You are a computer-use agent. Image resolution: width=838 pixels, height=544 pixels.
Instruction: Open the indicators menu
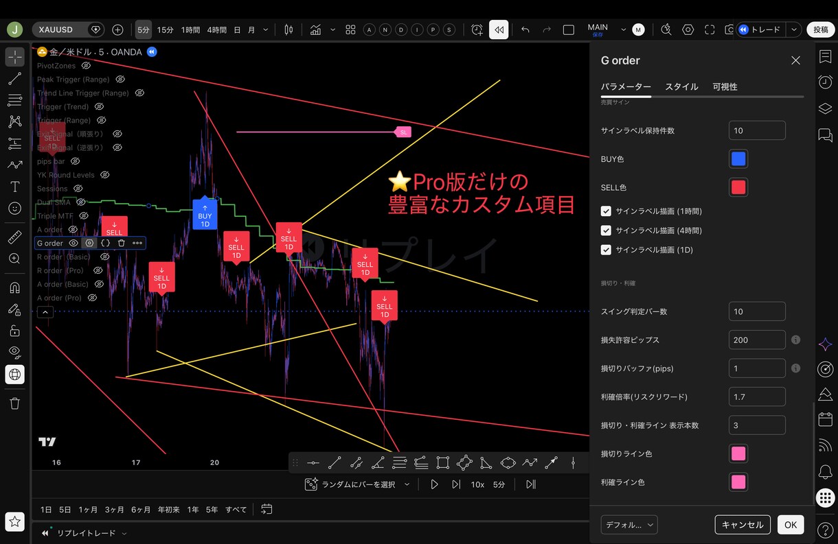coord(316,29)
